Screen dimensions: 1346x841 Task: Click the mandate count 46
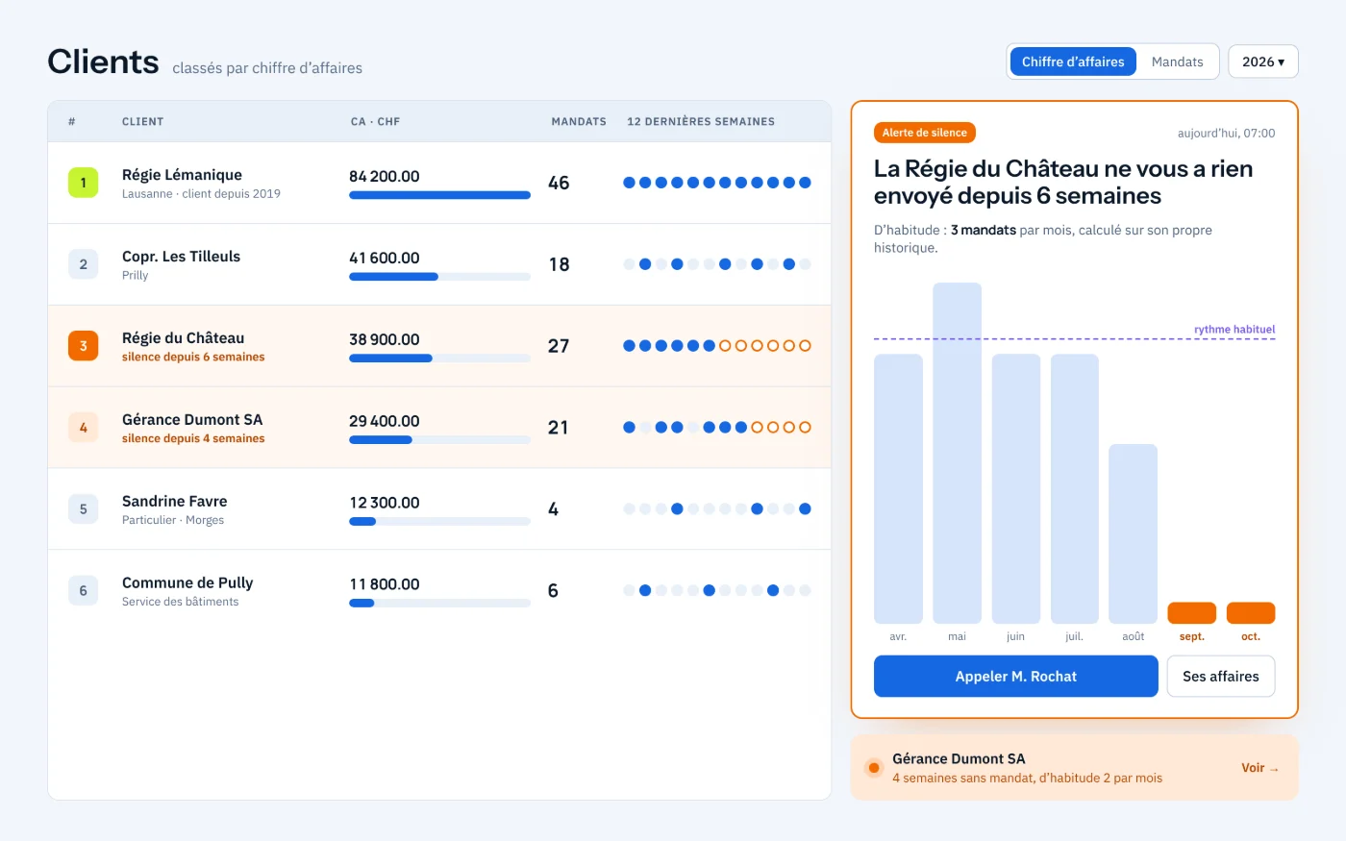[559, 183]
